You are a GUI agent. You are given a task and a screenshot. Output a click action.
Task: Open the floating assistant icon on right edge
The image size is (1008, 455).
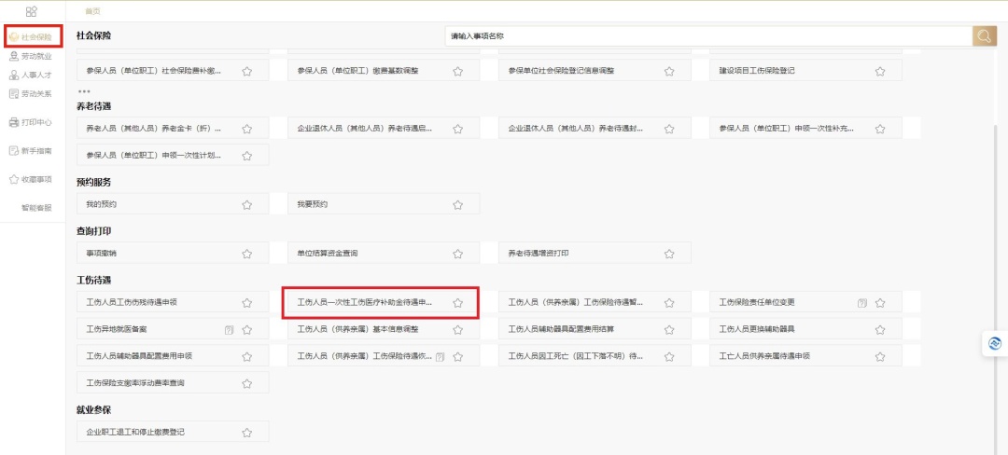coord(995,343)
